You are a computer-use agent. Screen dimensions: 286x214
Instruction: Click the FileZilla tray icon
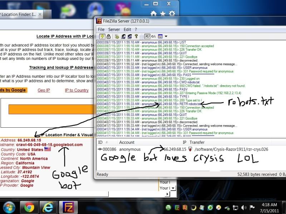(x=177, y=208)
